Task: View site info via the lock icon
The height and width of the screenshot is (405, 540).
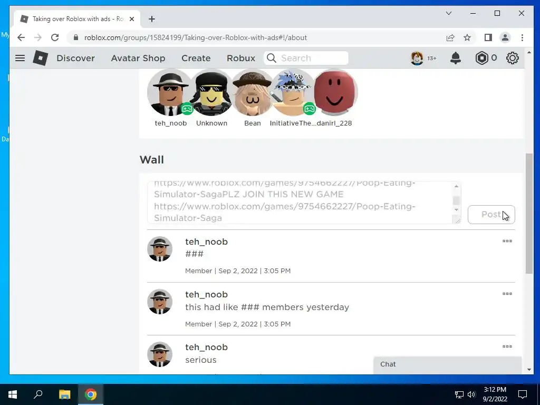Action: (x=76, y=37)
